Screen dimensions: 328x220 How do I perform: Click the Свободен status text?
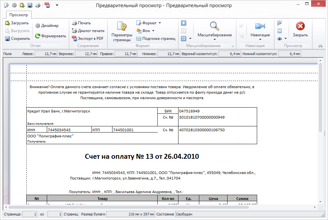(184, 214)
